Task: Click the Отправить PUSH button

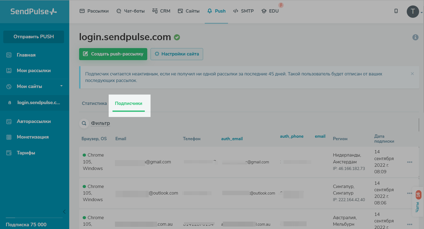Action: (x=34, y=37)
